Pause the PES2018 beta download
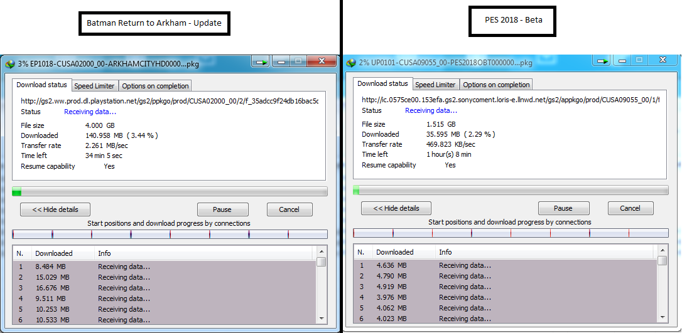 pos(563,208)
